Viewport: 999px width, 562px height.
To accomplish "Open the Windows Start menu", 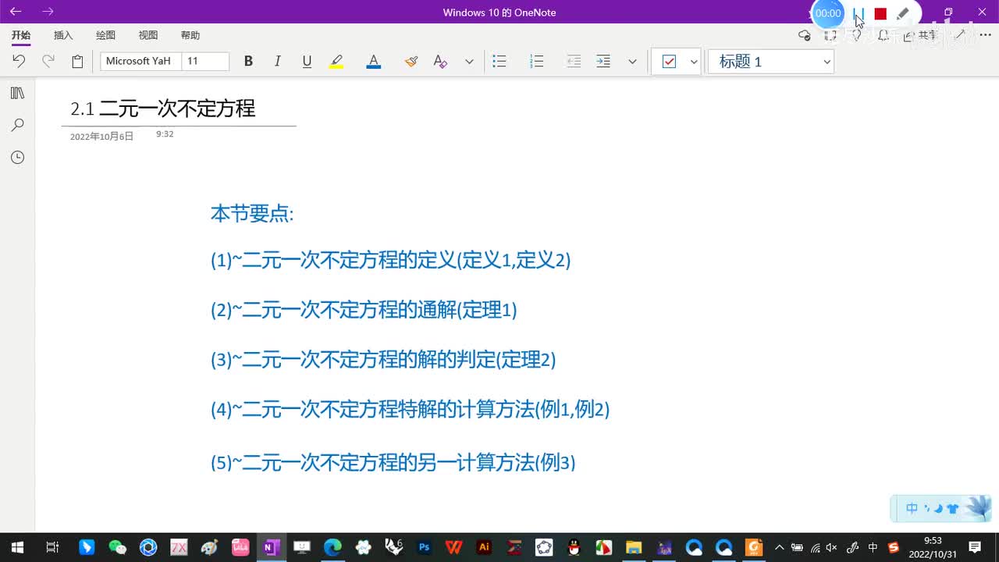I will 17,547.
